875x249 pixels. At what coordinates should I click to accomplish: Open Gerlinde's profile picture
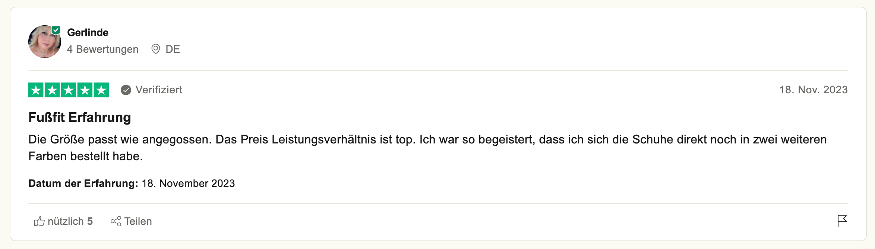click(x=44, y=42)
